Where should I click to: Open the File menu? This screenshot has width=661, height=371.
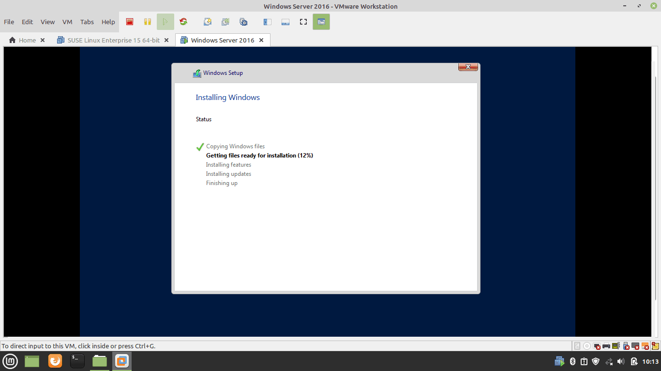point(9,22)
